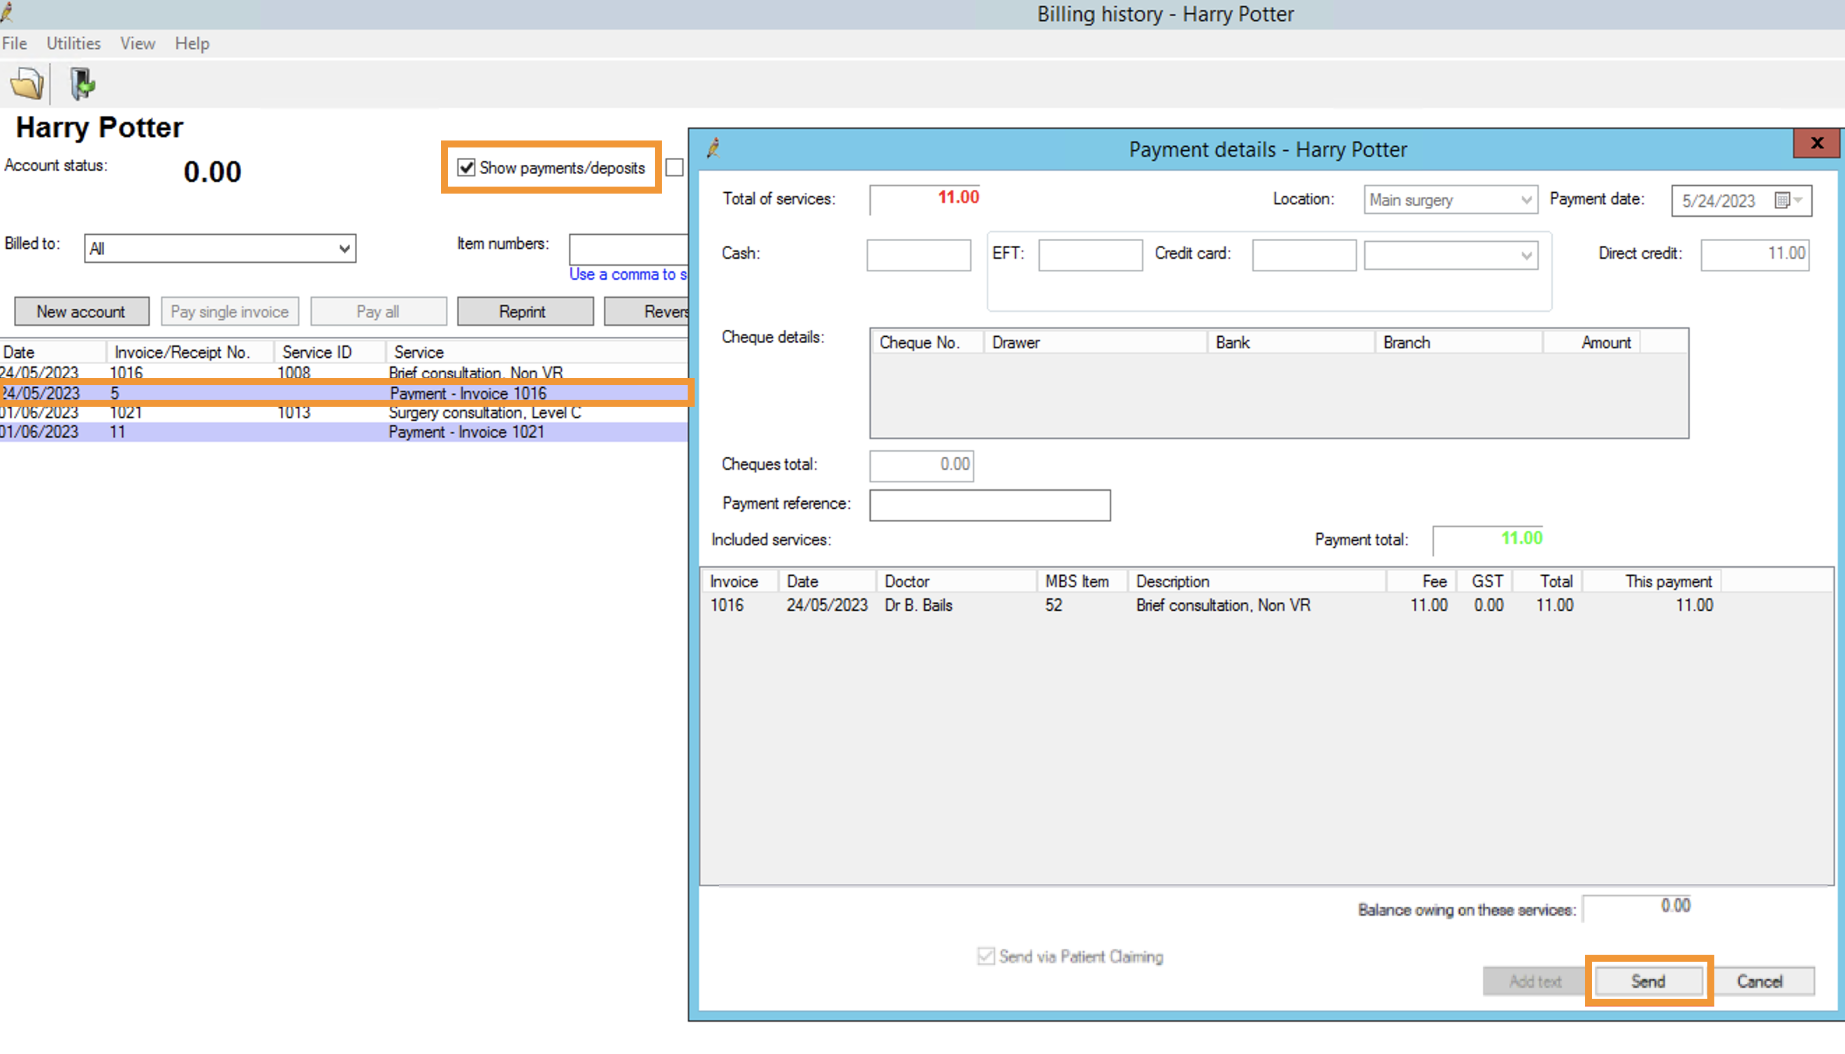Toggle Send via Patient Claiming checkbox

pyautogui.click(x=985, y=956)
